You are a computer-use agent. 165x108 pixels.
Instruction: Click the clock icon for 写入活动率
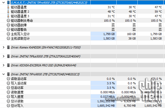(8, 83)
